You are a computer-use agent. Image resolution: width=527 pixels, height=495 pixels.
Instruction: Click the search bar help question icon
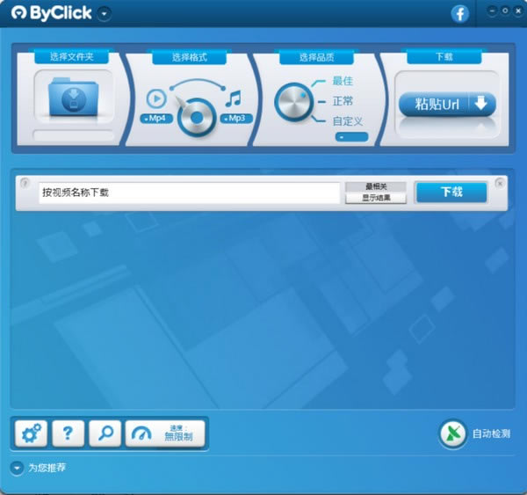[x=25, y=183]
